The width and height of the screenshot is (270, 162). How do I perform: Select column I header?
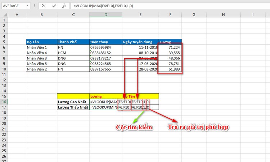tap(253, 15)
